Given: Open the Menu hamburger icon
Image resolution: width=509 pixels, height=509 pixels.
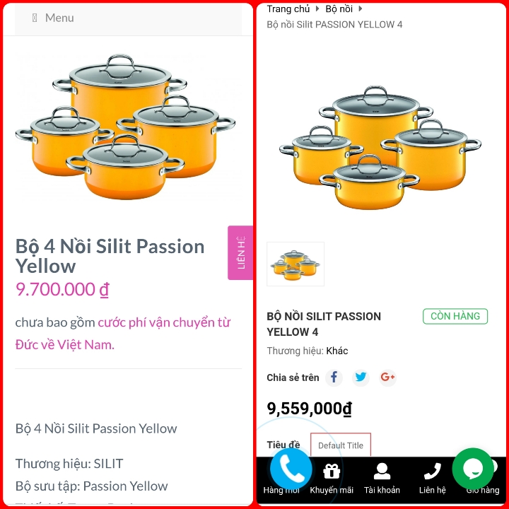Looking at the screenshot, I should pos(35,18).
